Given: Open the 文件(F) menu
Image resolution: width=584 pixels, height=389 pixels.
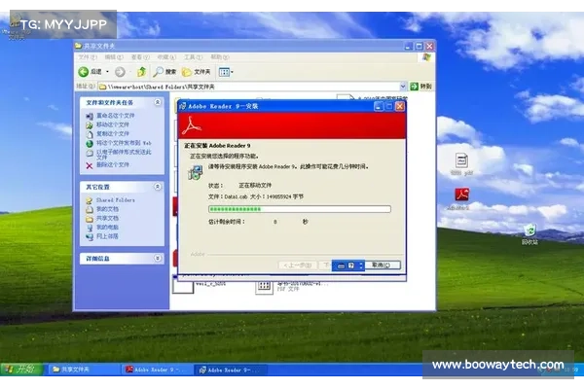Looking at the screenshot, I should 88,57.
